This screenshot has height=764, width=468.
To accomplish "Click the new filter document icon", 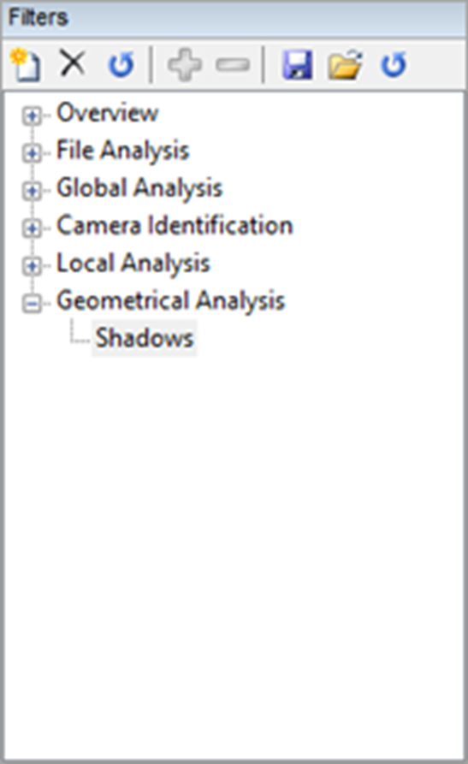I will [x=26, y=64].
